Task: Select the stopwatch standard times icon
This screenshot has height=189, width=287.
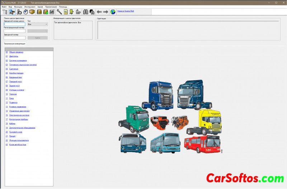Action: pos(25,12)
